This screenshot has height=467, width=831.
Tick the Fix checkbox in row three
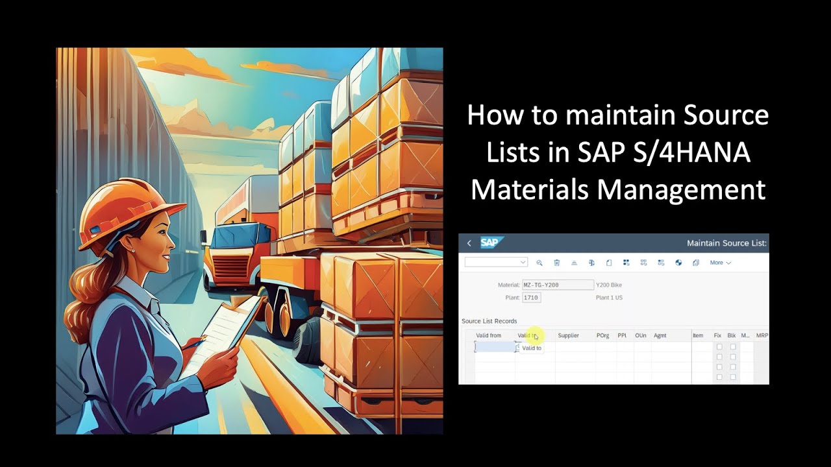point(719,367)
